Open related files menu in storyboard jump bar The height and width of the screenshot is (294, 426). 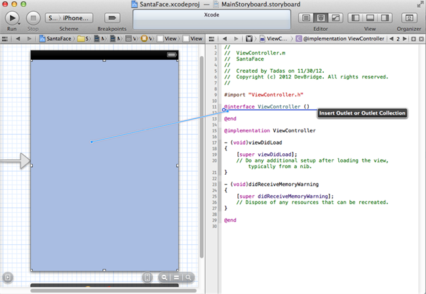point(5,39)
